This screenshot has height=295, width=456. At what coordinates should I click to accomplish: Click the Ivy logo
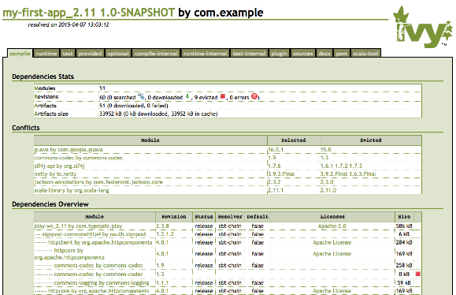tap(423, 27)
